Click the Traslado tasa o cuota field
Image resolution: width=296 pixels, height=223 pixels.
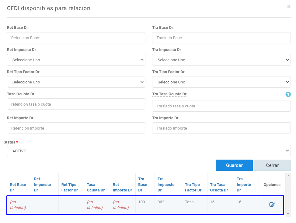221,106
